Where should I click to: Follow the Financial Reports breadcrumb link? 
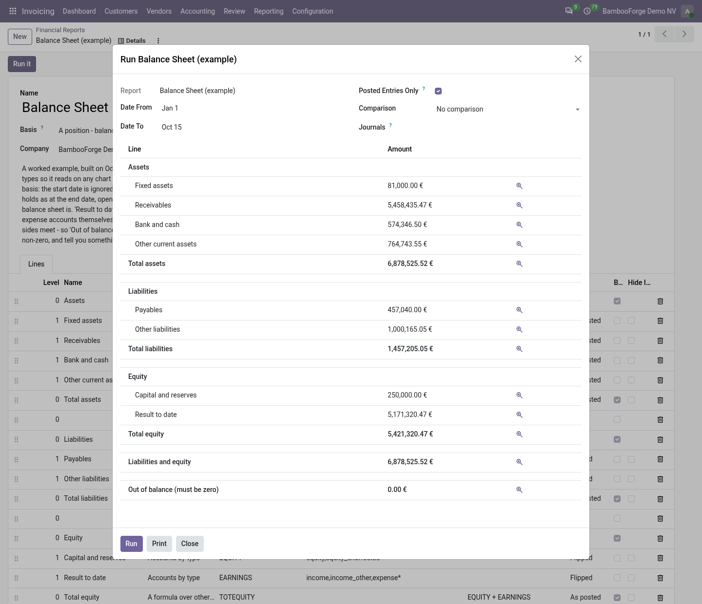[60, 30]
